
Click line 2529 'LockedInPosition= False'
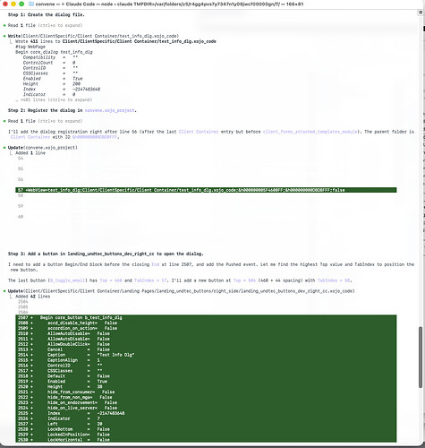click(206, 435)
